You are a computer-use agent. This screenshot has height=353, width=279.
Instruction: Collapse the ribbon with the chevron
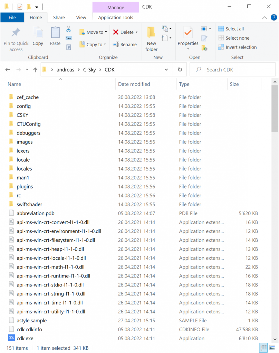[x=264, y=18]
